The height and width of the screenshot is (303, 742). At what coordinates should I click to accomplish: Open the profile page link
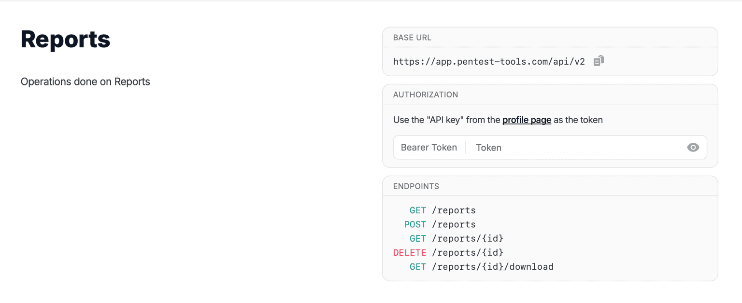pyautogui.click(x=527, y=120)
